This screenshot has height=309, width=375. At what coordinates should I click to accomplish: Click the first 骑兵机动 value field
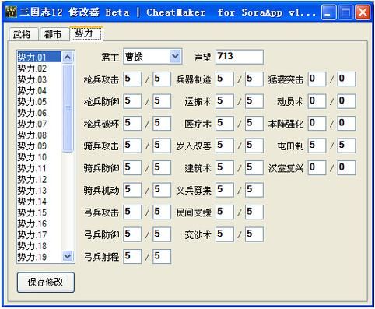132,190
